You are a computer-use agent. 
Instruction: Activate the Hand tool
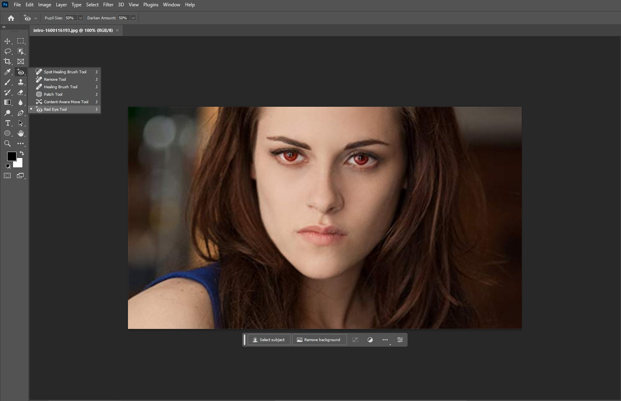(x=20, y=133)
